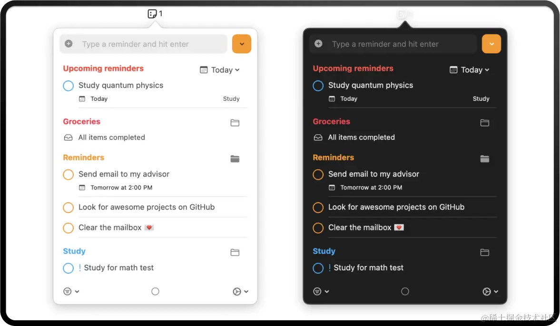This screenshot has height=326, width=560.
Task: Click Study folder icon in light panel
Action: tap(235, 252)
